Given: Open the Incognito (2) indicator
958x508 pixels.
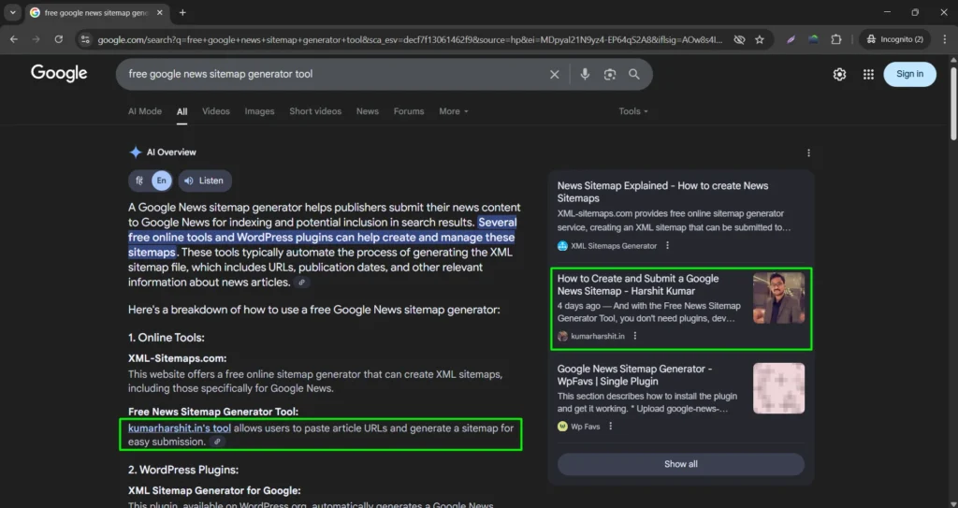Looking at the screenshot, I should click(895, 39).
